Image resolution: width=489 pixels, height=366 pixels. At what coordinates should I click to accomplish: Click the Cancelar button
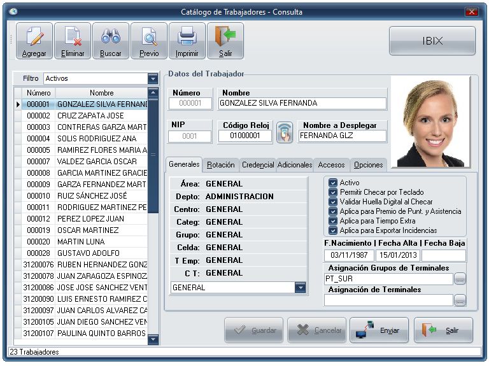pos(316,330)
